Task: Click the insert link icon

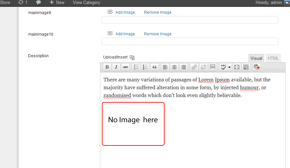Action: [x=194, y=67]
